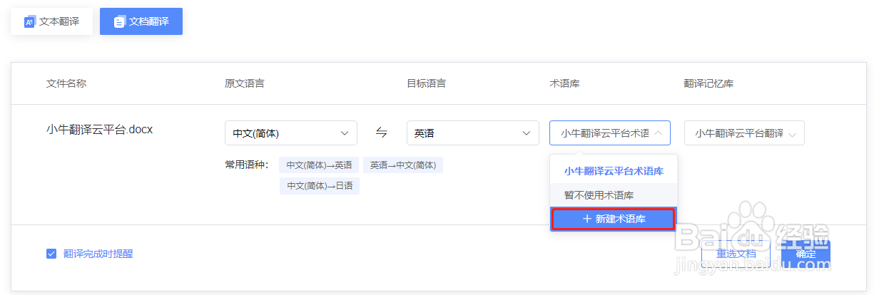Click the plus icon for new glossary
Viewport: 879px width, 295px height.
[x=587, y=219]
